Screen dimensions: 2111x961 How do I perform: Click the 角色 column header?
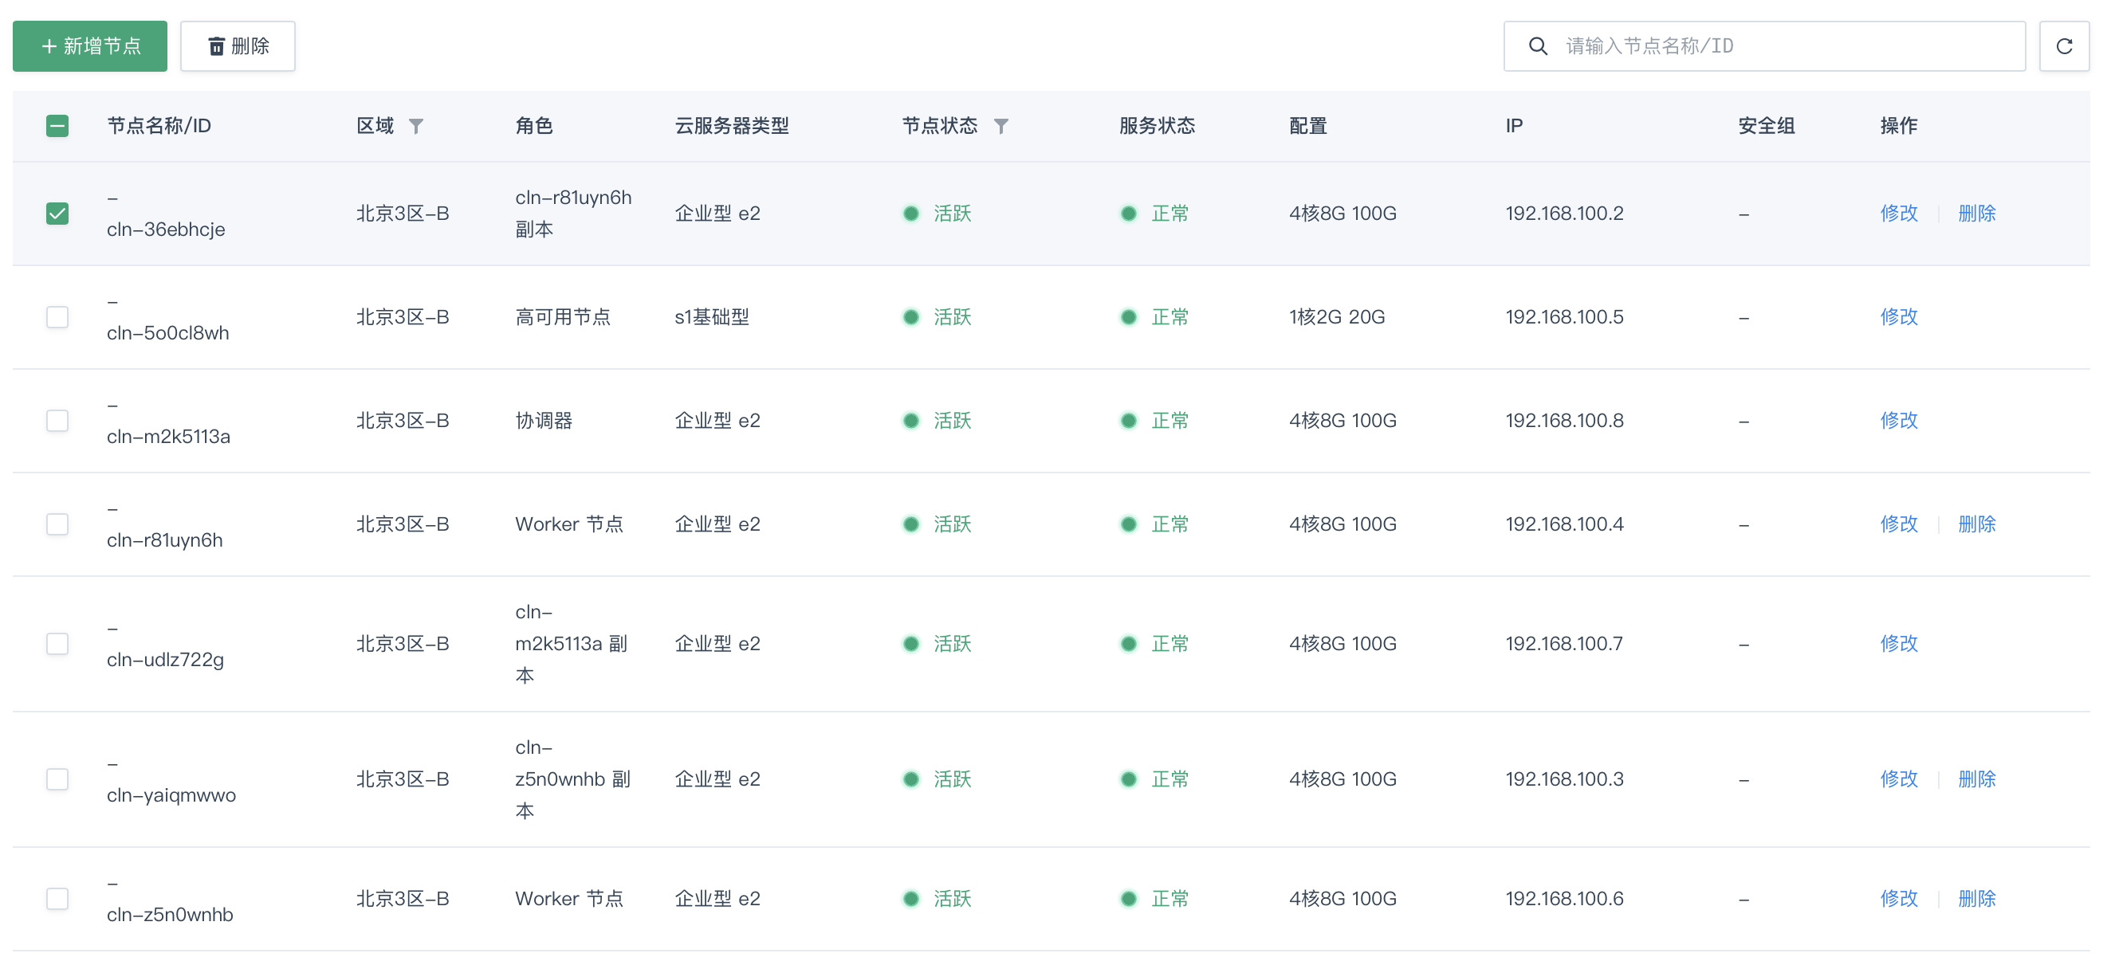[x=534, y=126]
